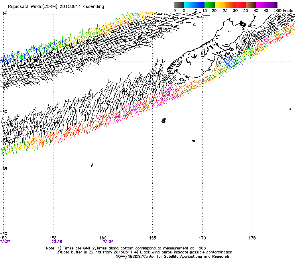This screenshot has width=295, height=259.
Task: Pick the red 30-35 knots legend segment
Action: click(241, 5)
